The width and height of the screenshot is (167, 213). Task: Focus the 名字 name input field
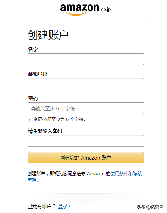pyautogui.click(x=86, y=59)
